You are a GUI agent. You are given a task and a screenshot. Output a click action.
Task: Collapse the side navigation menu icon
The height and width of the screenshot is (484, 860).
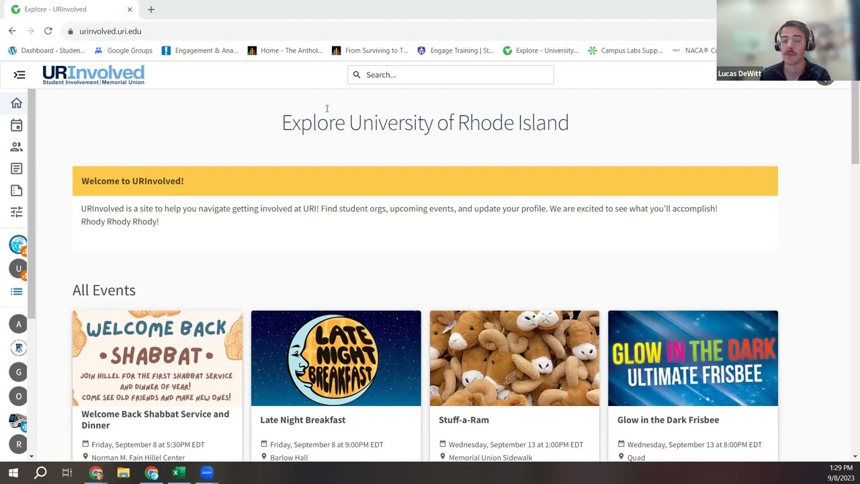pos(19,75)
